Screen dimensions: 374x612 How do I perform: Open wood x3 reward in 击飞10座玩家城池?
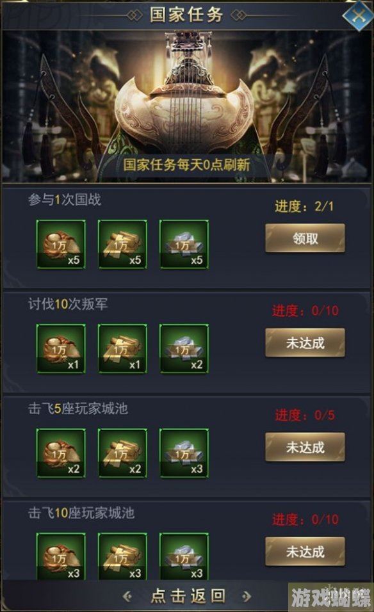tap(122, 557)
